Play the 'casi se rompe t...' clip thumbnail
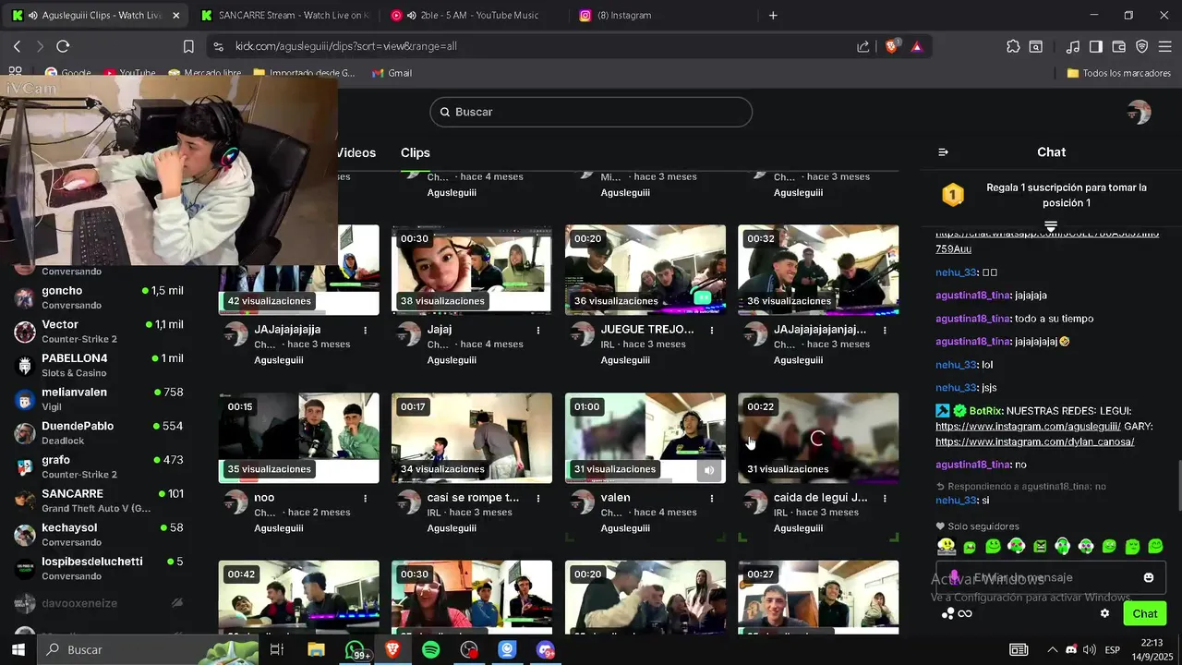The image size is (1182, 665). point(472,438)
